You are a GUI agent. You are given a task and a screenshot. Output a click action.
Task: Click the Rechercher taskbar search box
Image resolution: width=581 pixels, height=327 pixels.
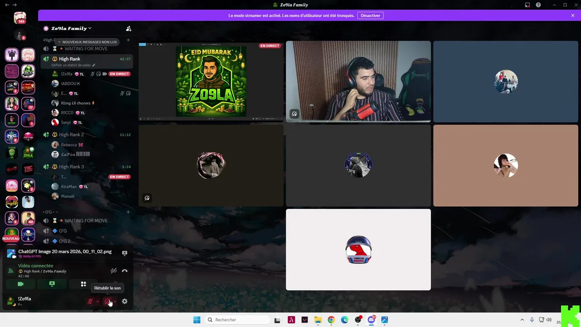[x=237, y=320]
